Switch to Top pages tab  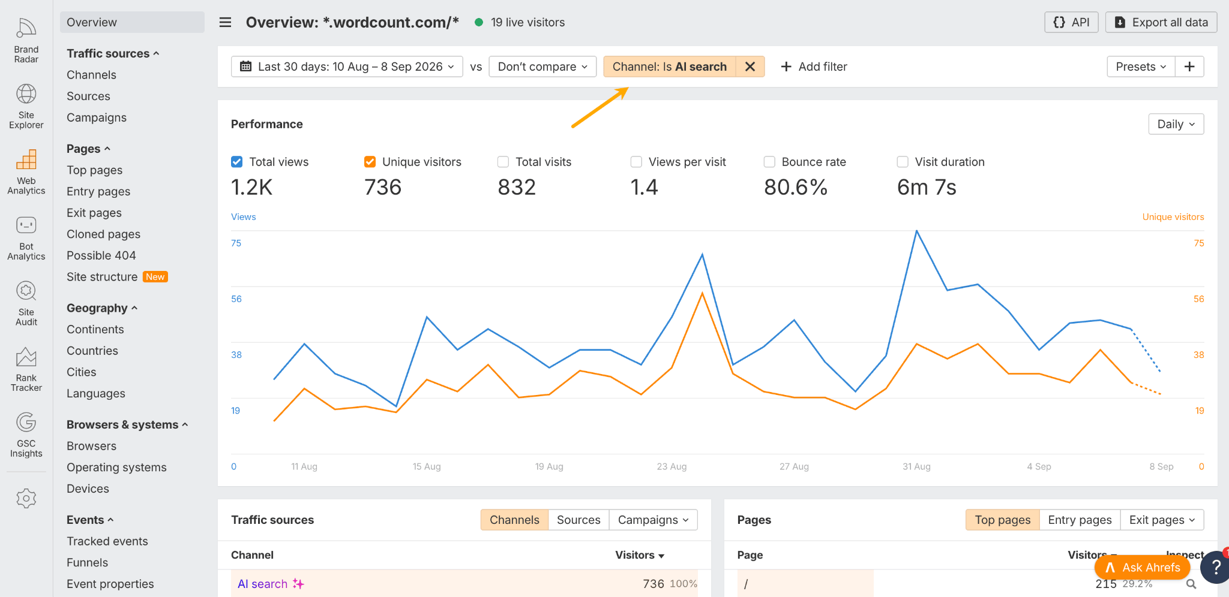pos(1002,520)
